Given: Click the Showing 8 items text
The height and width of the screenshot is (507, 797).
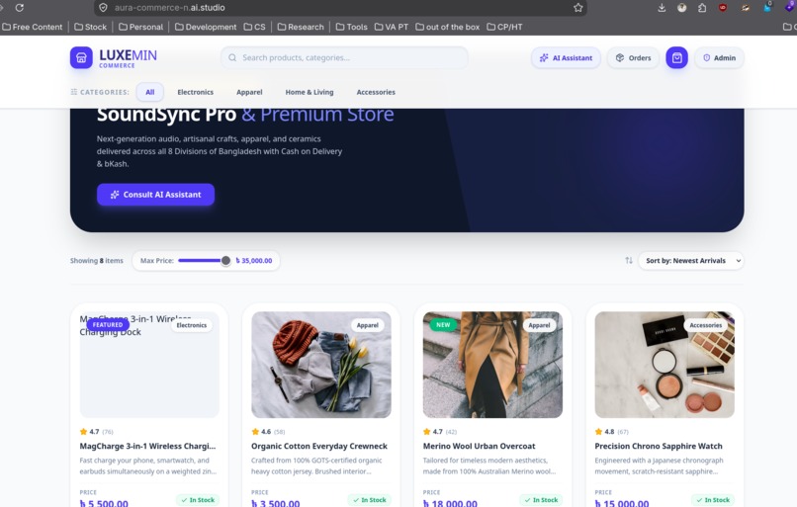Looking at the screenshot, I should pos(97,261).
